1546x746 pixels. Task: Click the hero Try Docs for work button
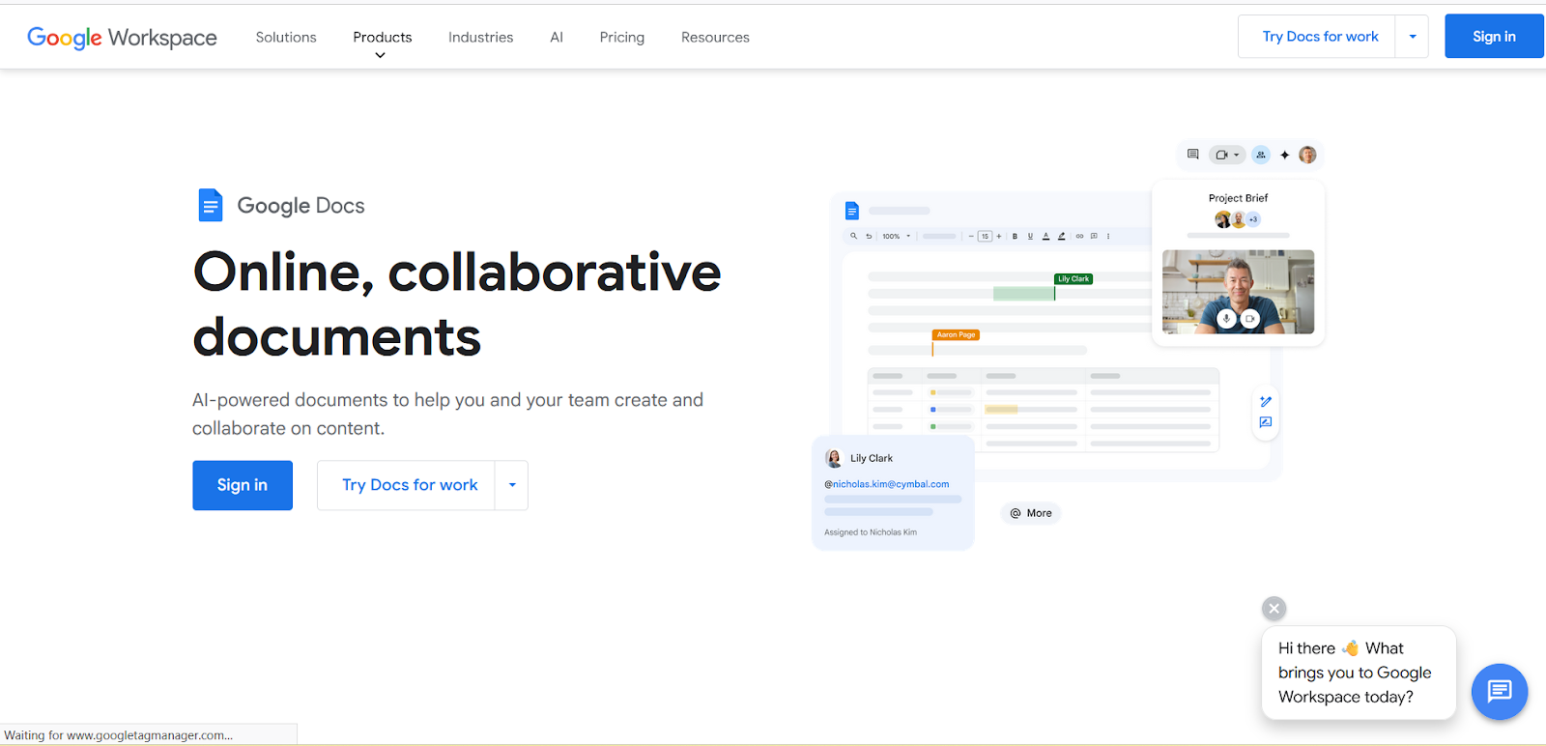pyautogui.click(x=410, y=485)
